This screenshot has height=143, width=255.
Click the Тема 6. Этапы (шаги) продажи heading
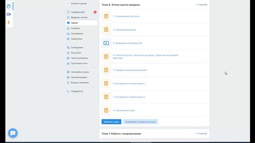(121, 5)
